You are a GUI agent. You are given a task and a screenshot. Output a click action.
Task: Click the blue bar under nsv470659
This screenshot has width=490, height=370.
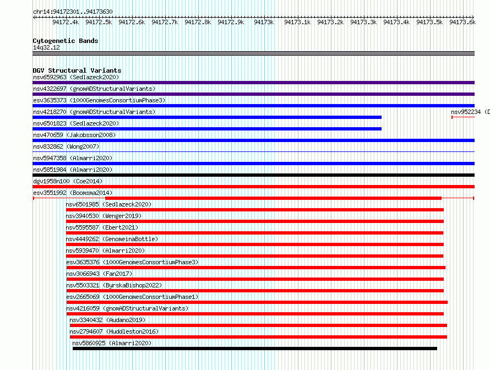click(x=253, y=140)
